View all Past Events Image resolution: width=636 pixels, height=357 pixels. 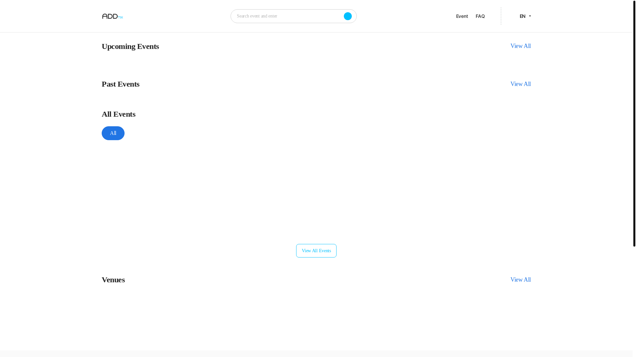pyautogui.click(x=520, y=84)
